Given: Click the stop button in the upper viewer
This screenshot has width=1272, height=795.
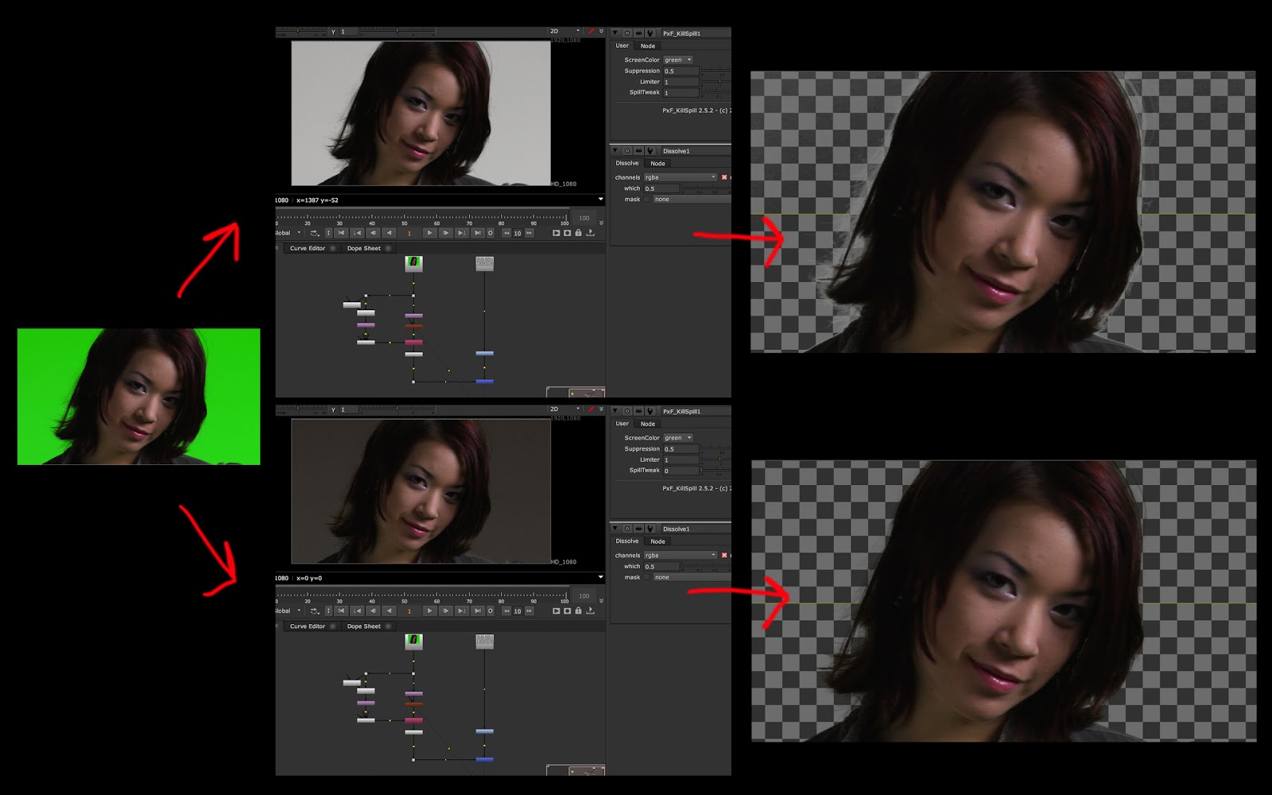Looking at the screenshot, I should [491, 233].
